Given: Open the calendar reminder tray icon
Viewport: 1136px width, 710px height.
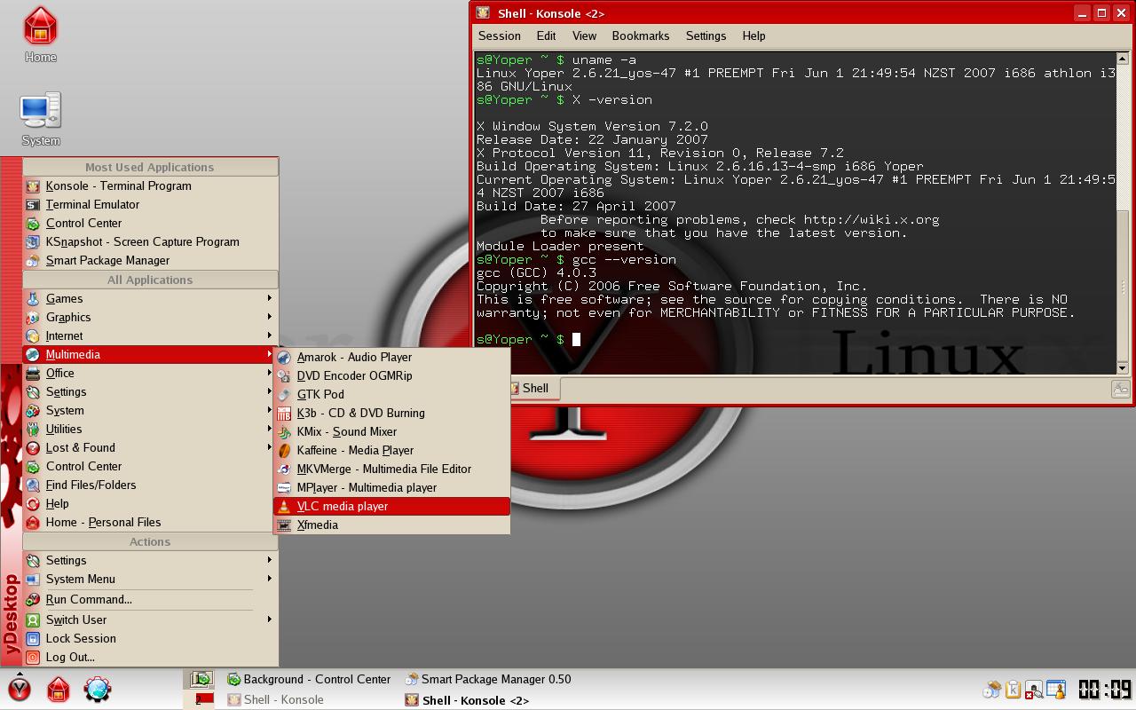Looking at the screenshot, I should pos(1055,690).
